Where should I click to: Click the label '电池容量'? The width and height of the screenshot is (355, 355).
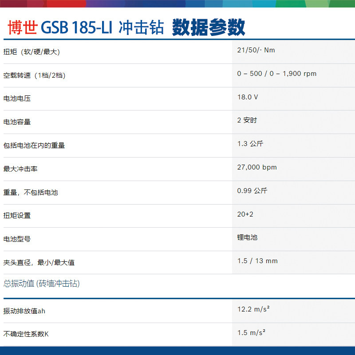pos(17,122)
